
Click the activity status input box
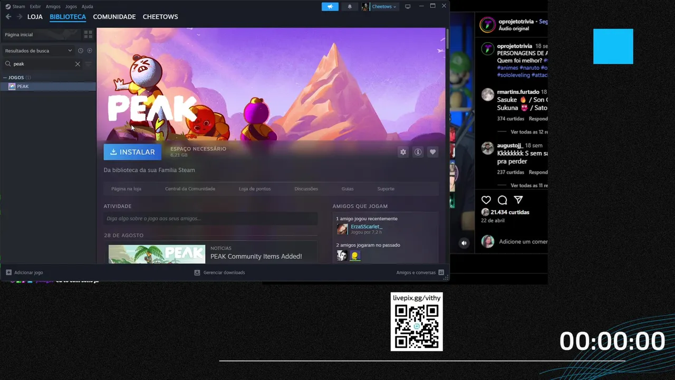tap(210, 218)
